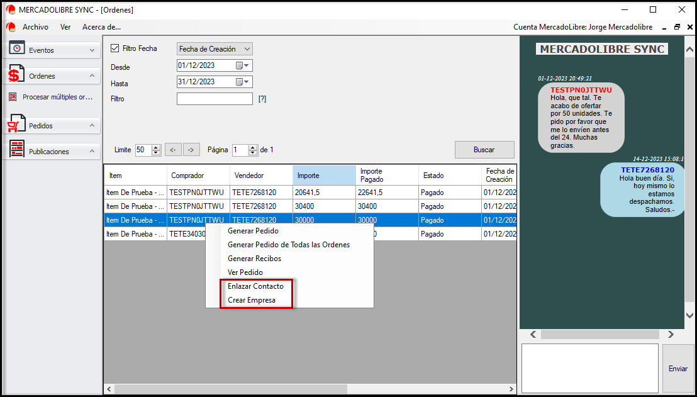This screenshot has height=397, width=697.
Task: Click the MercadoLibre Sync logo in menu bar
Action: click(11, 27)
